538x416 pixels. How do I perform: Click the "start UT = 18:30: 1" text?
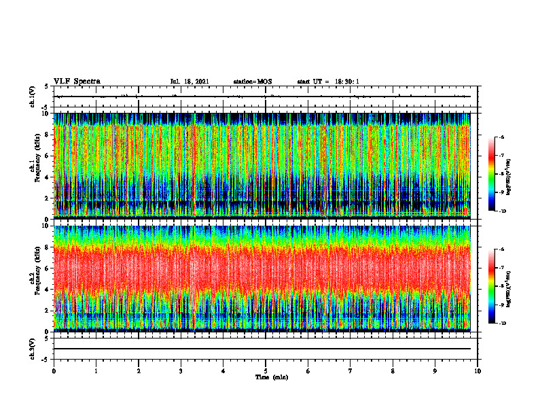click(x=328, y=82)
